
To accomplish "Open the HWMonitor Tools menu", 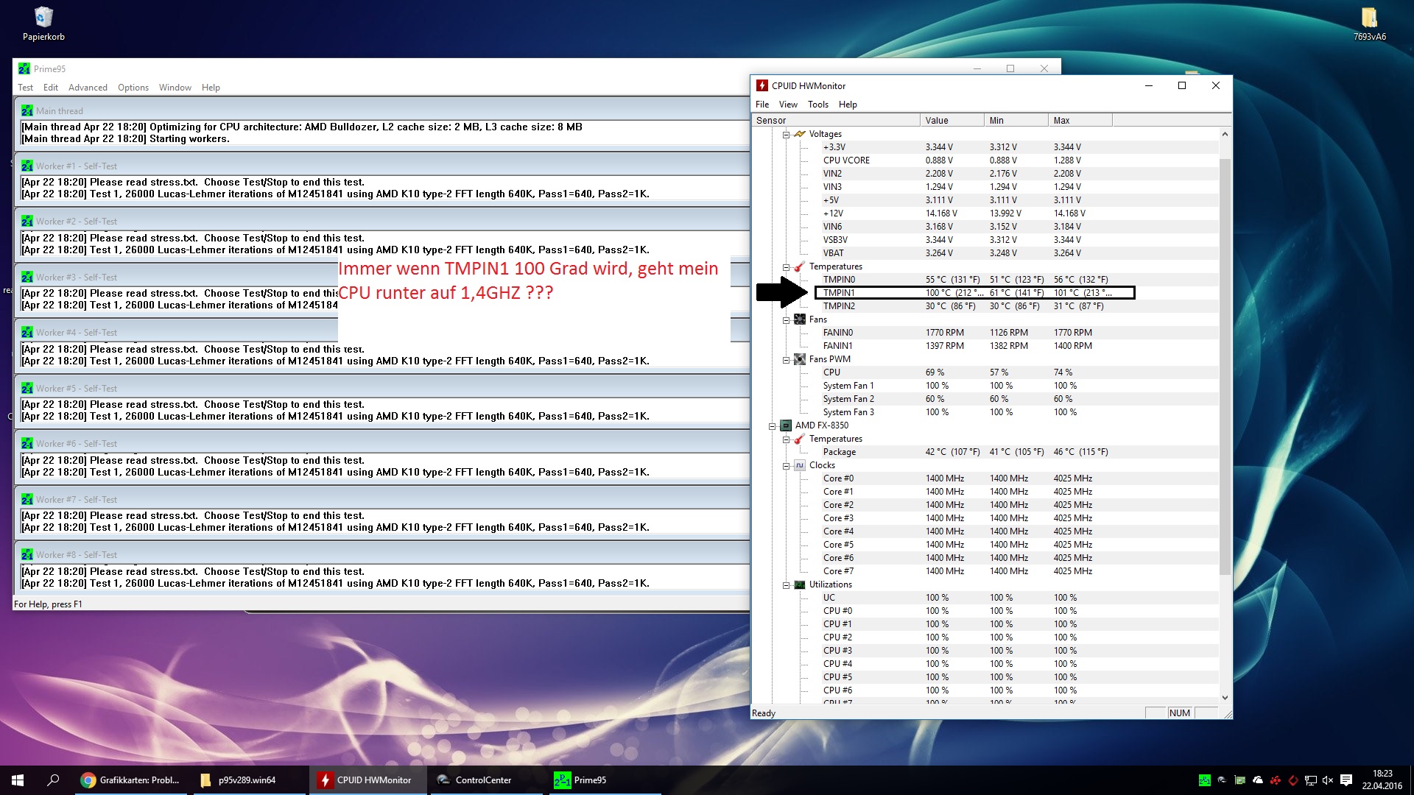I will point(817,105).
